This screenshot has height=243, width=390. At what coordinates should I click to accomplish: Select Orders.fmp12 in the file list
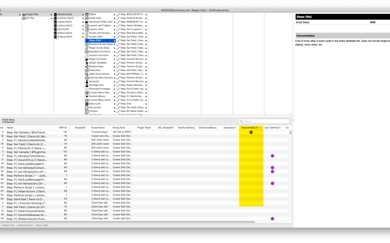[65, 33]
